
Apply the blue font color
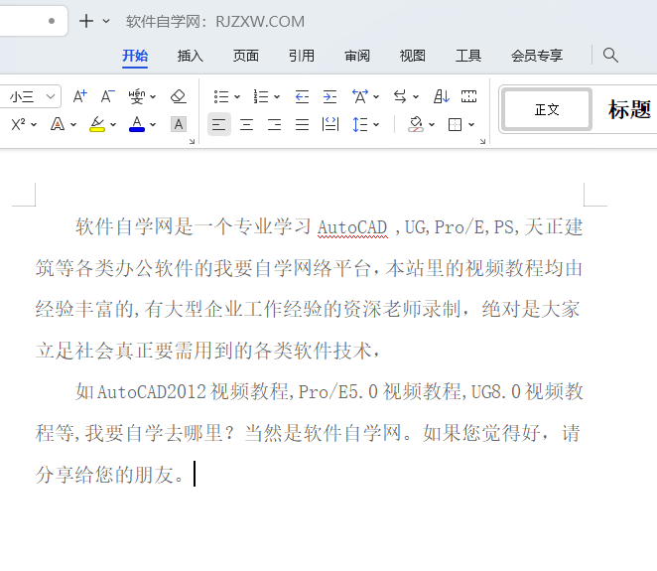(137, 124)
